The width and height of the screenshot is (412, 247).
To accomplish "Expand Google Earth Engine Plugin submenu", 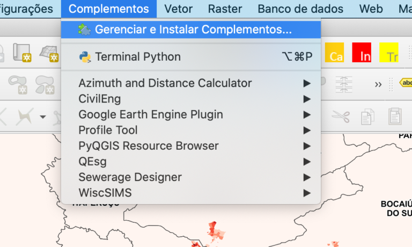I will point(151,114).
